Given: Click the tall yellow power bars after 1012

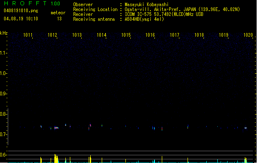Looking at the screenshot, I should tap(56, 159).
